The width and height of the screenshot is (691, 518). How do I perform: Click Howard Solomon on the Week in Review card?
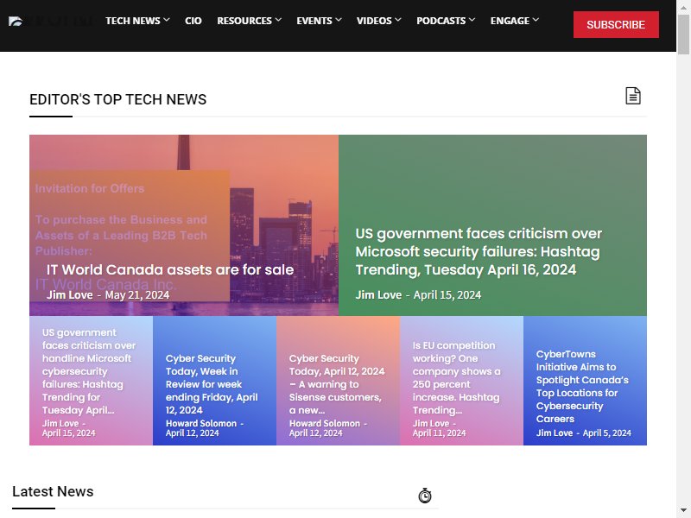click(x=201, y=423)
